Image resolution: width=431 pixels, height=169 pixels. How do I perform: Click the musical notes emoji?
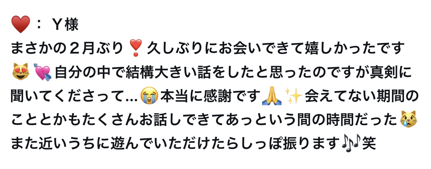click(351, 143)
